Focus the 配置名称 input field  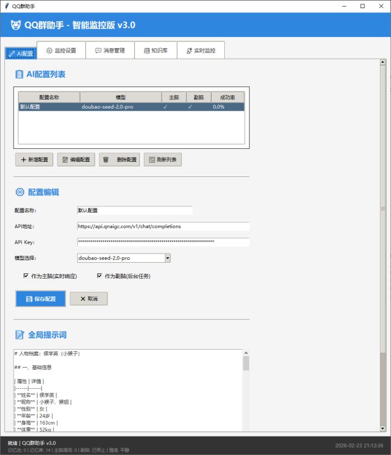(135, 210)
